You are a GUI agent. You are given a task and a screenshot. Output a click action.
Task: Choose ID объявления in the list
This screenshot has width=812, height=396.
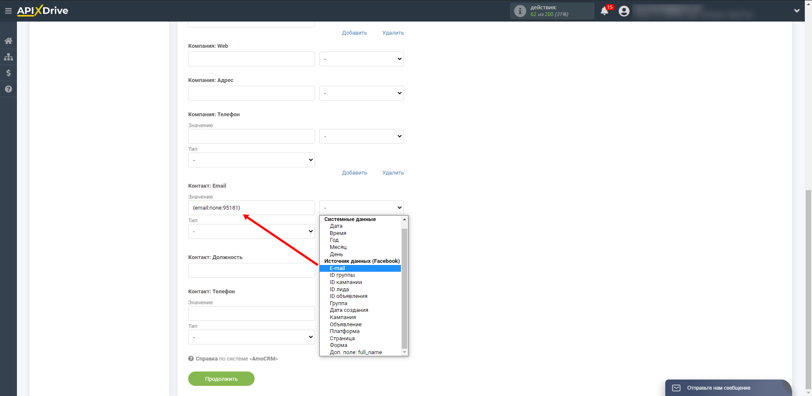tap(360, 296)
